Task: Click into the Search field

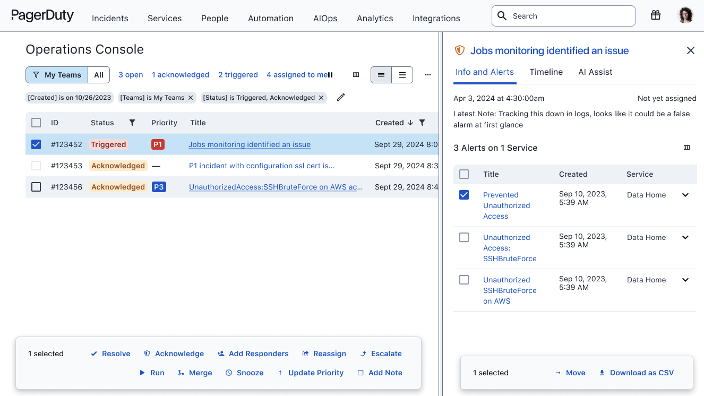Action: 568,16
